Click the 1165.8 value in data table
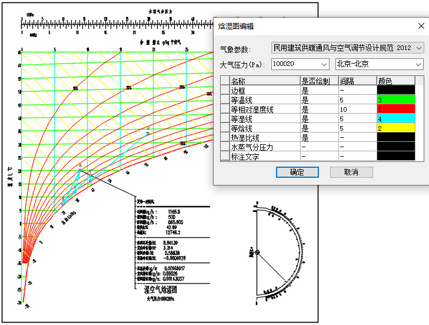This screenshot has height=325, width=429. [x=174, y=211]
